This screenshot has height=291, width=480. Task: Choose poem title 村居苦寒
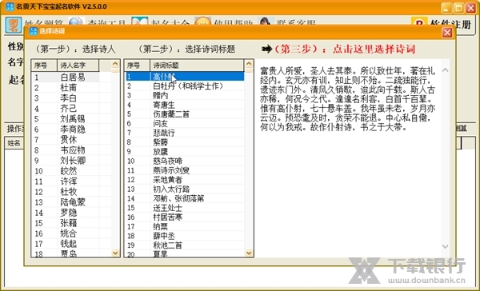coord(167,217)
